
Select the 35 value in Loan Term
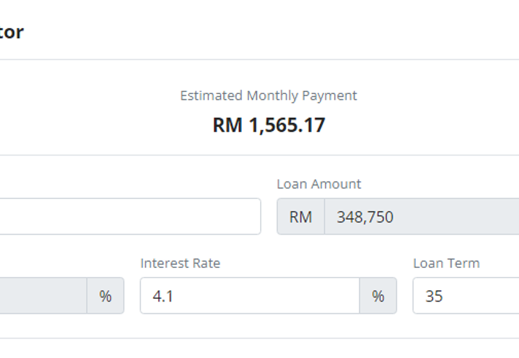434,296
